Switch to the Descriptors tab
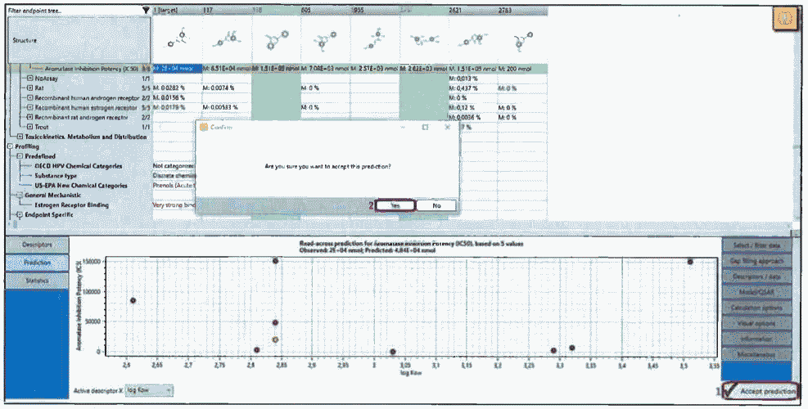This screenshot has width=808, height=409. (37, 245)
